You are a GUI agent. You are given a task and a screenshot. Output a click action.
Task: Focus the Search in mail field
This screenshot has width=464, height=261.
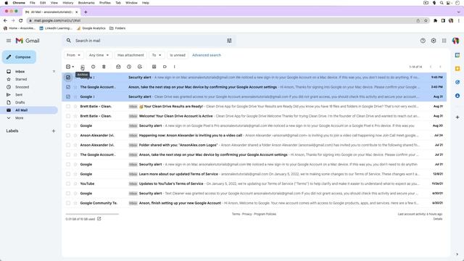[148, 41]
